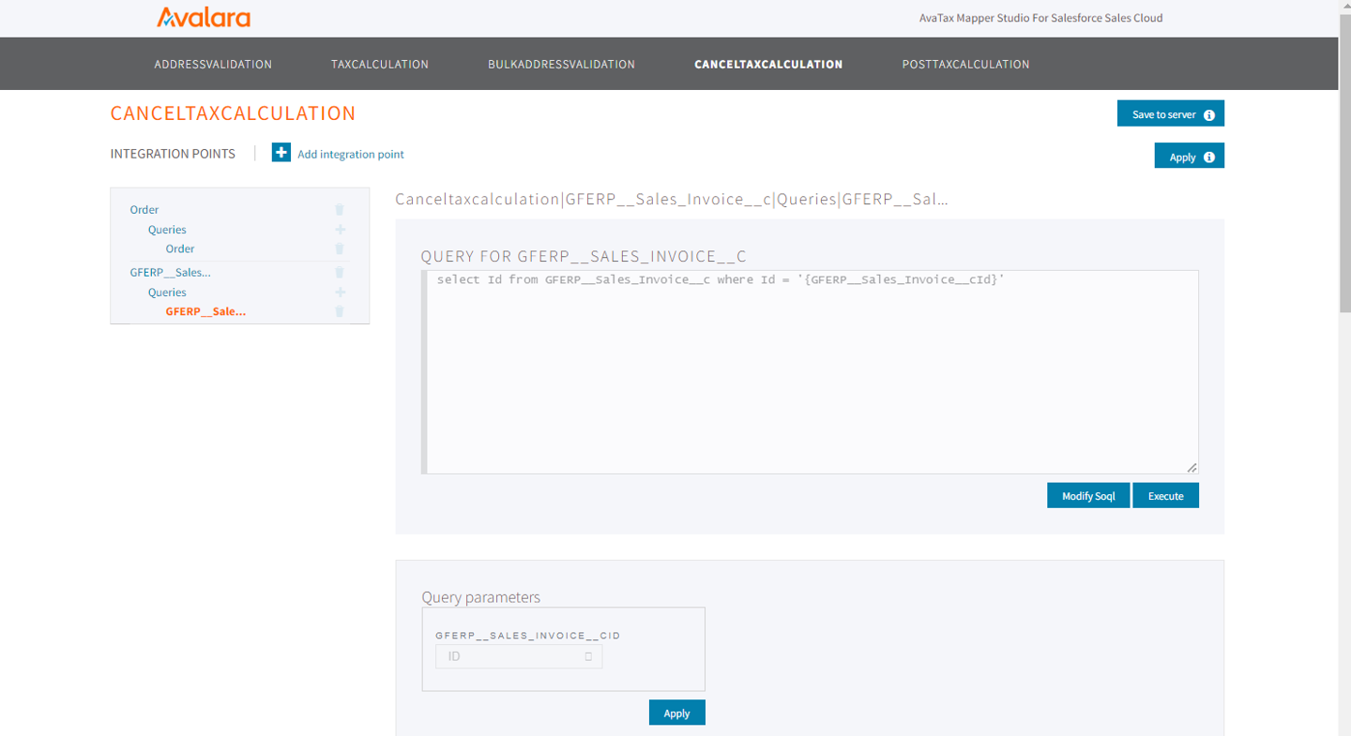Image resolution: width=1351 pixels, height=736 pixels.
Task: Click the Canceltaxcalculation|GFERP__Sales_Invoice__c breadcrumb title
Action: [672, 199]
